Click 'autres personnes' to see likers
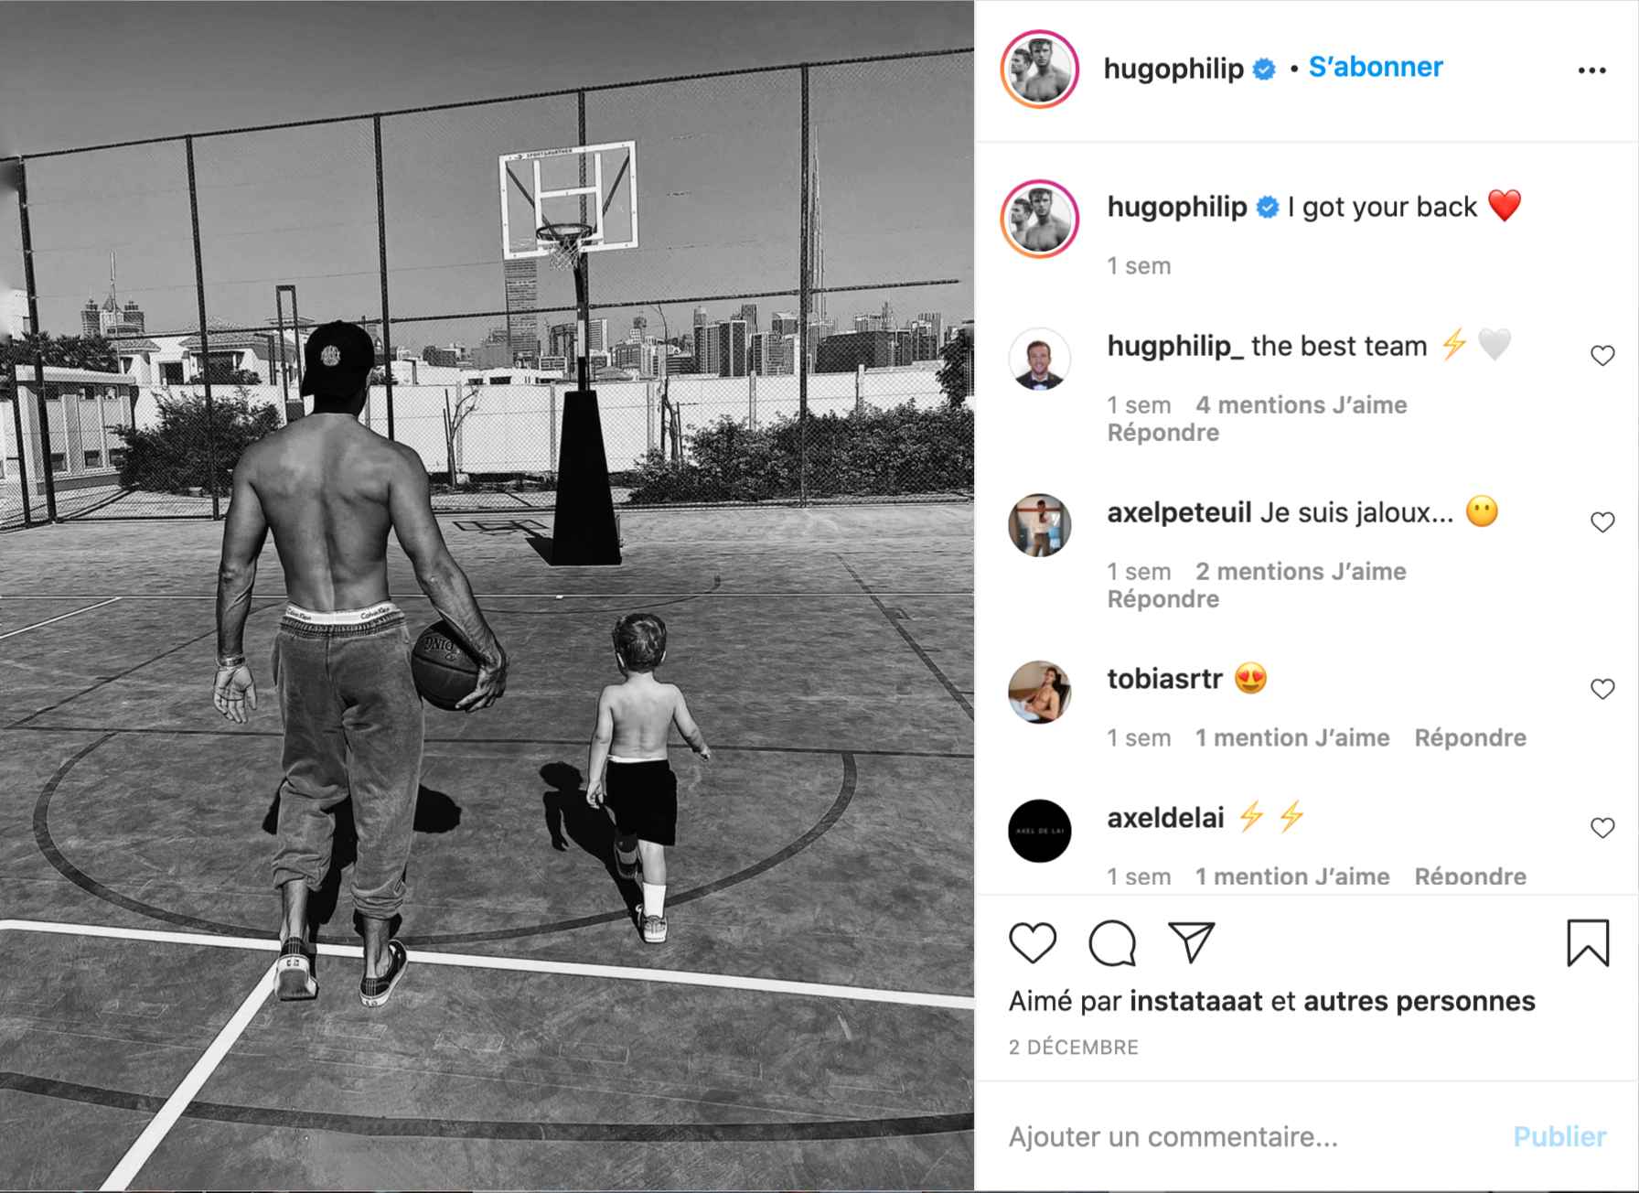Screen dimensions: 1639x1193 [1419, 1001]
